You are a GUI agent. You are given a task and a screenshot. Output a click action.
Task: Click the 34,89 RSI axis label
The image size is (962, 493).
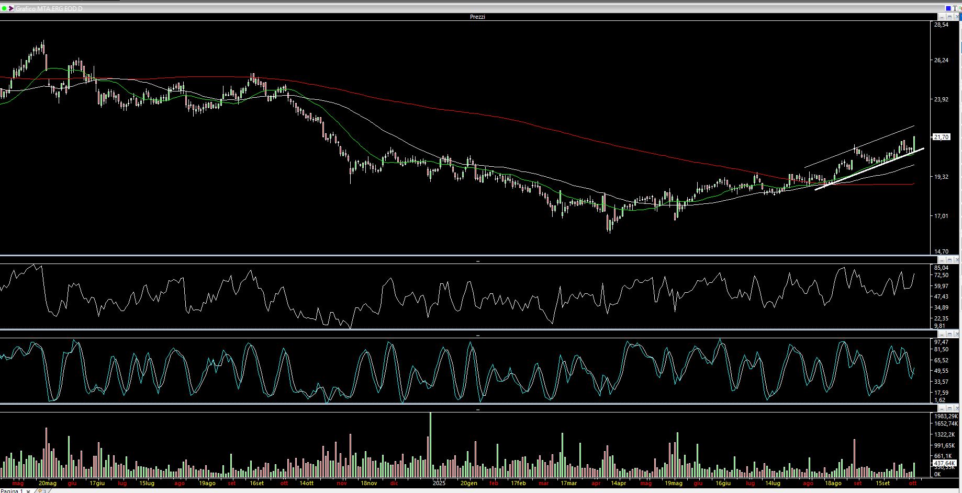click(941, 307)
